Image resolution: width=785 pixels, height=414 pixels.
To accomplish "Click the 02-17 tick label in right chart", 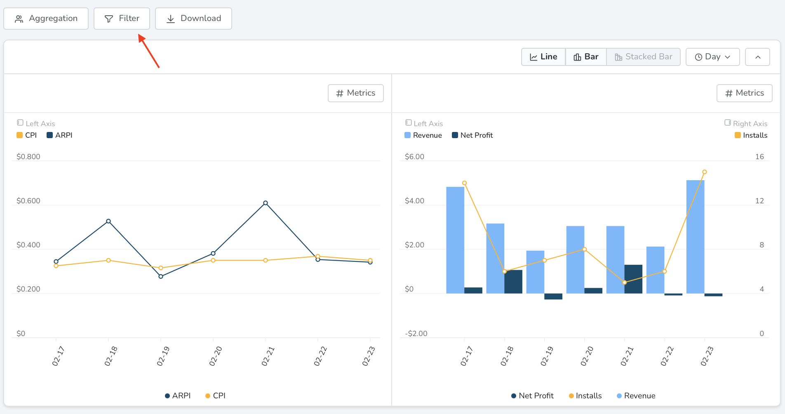I will 466,356.
